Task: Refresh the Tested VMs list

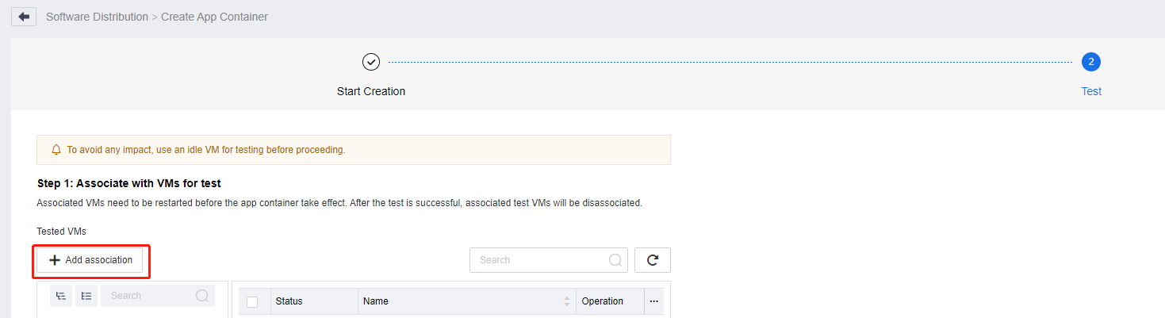Action: tap(653, 260)
